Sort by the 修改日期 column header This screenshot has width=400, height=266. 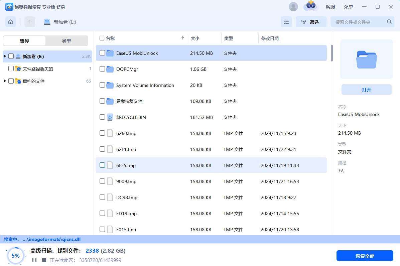[270, 38]
